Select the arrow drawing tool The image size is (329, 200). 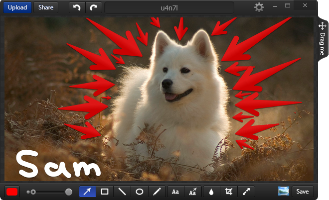pos(87,192)
